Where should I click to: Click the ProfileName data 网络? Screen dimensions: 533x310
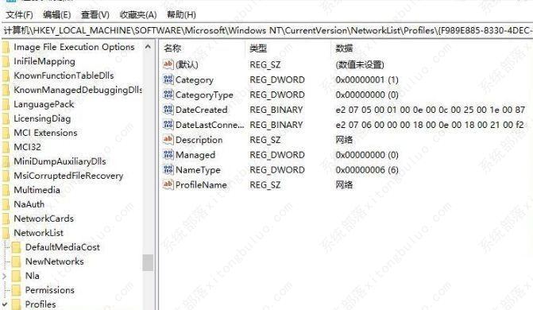344,184
